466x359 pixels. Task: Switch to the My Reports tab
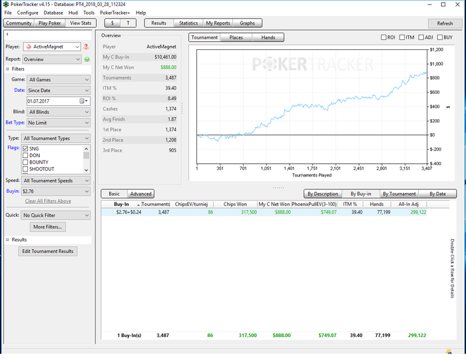[x=218, y=23]
